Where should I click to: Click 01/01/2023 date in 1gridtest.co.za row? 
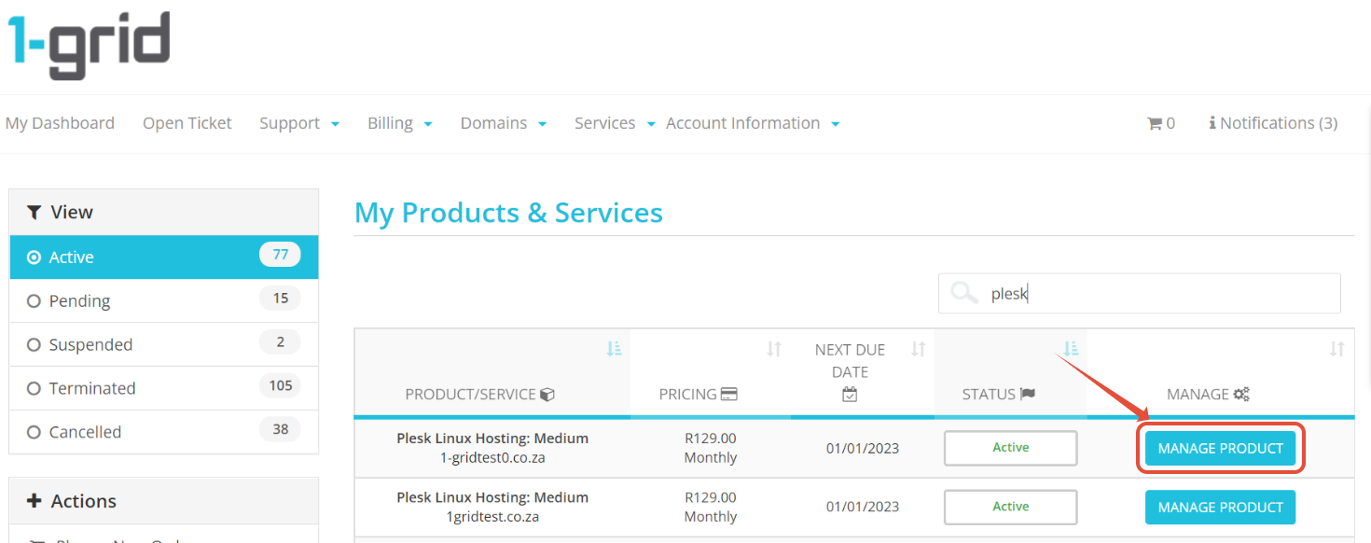863,508
